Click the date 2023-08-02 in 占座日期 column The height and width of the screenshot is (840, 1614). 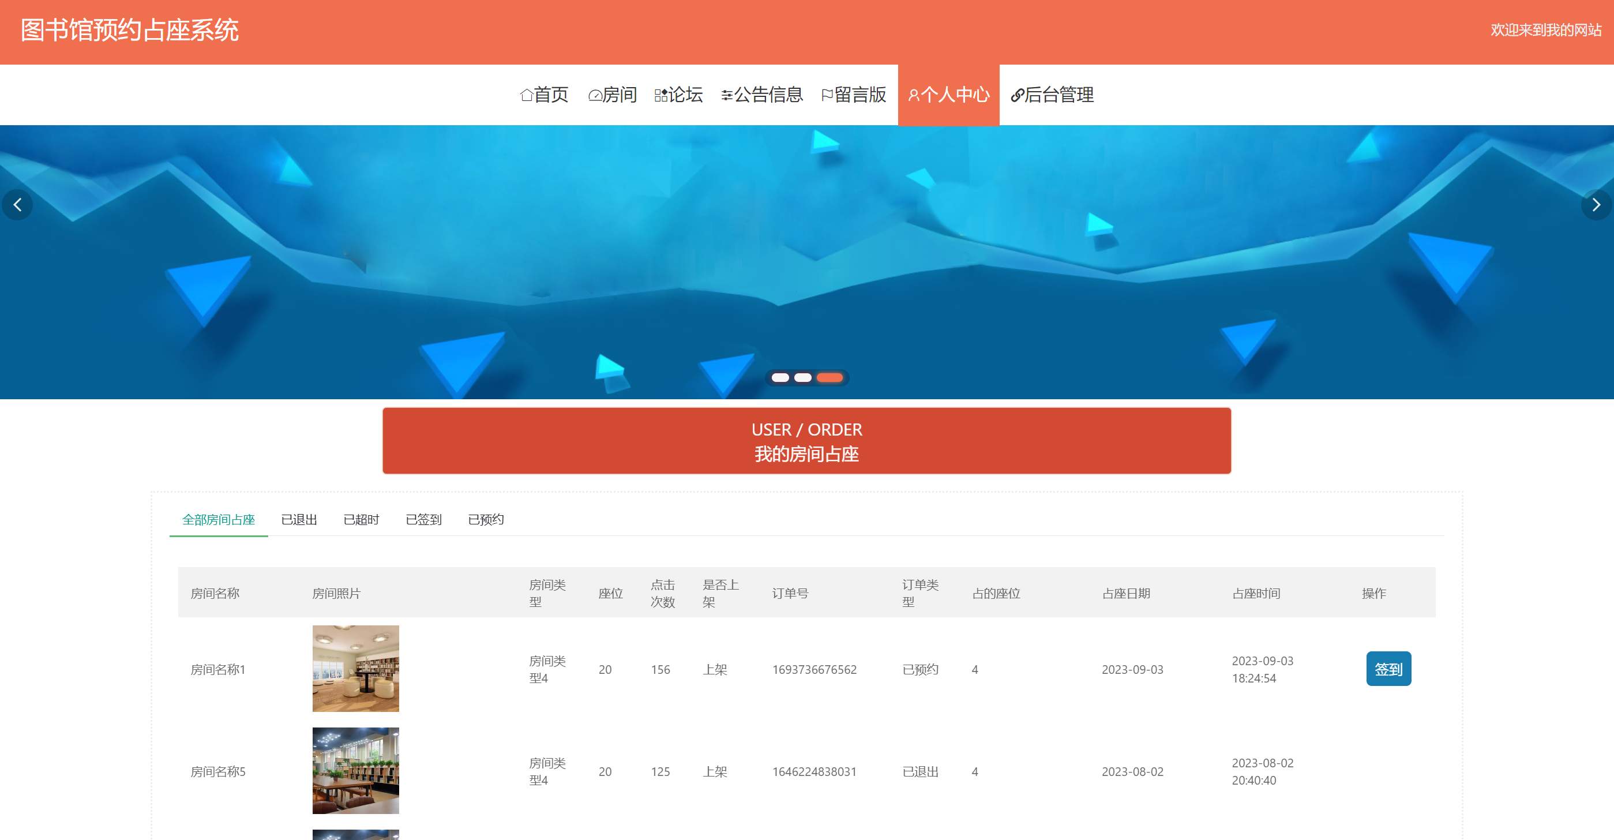pos(1132,772)
